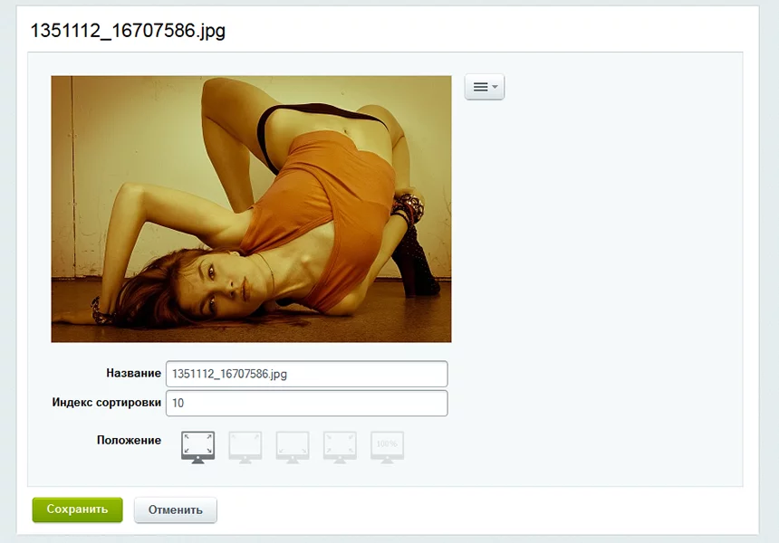The height and width of the screenshot is (543, 779).
Task: Click the Отменить button
Action: [x=176, y=510]
